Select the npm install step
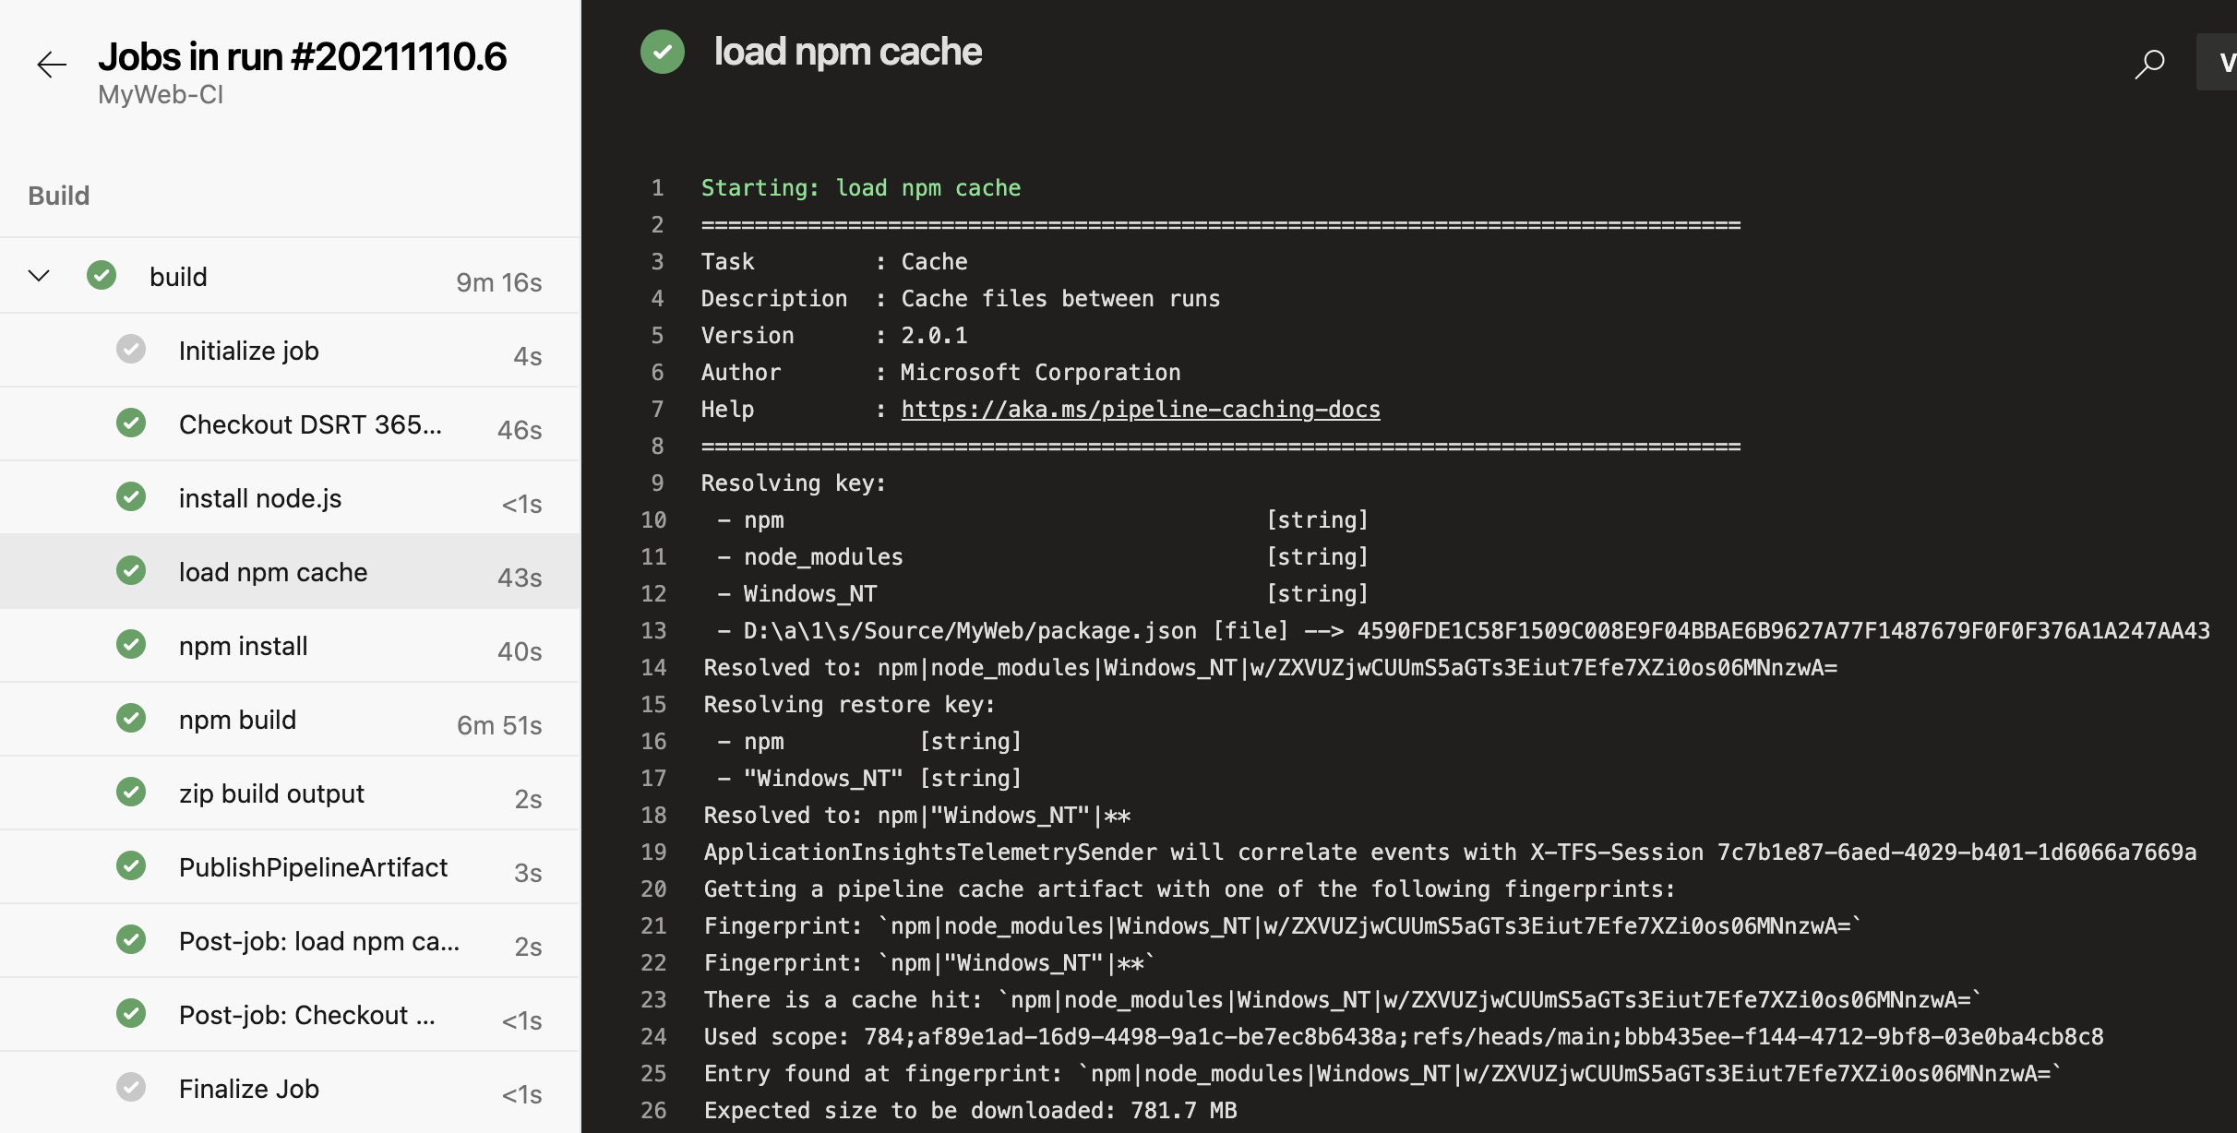 click(243, 645)
